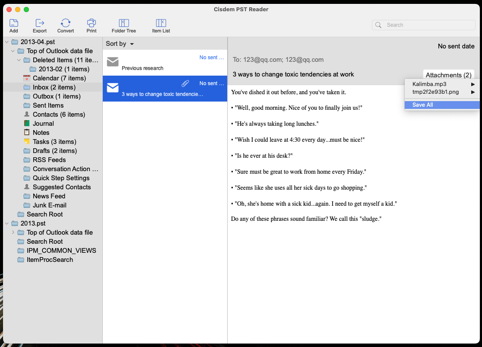Viewport: 482px width, 347px height.
Task: Choose Save All in attachments menu
Action: click(442, 105)
